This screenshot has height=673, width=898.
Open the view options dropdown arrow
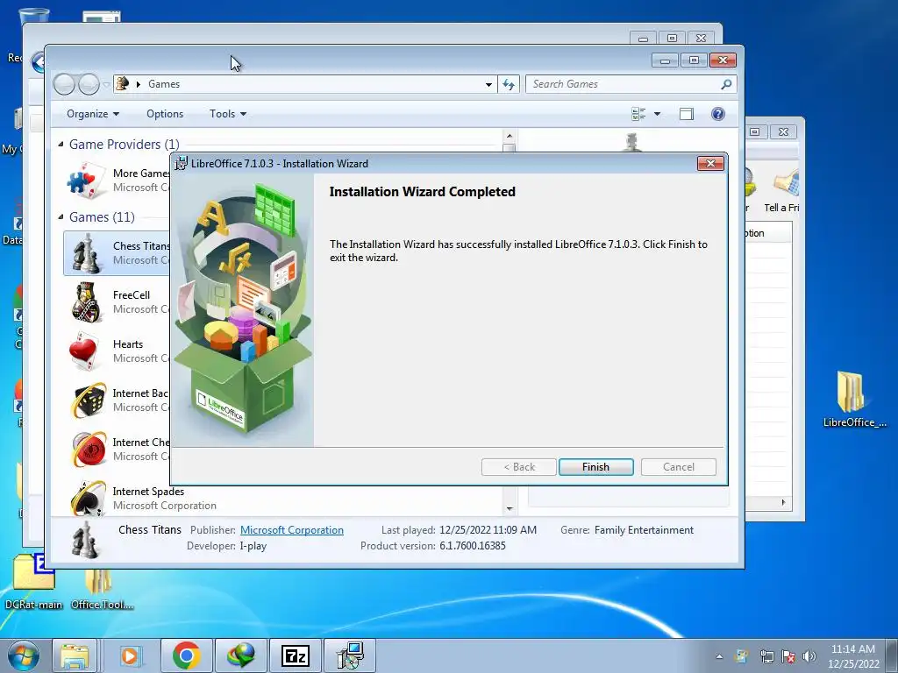(657, 114)
